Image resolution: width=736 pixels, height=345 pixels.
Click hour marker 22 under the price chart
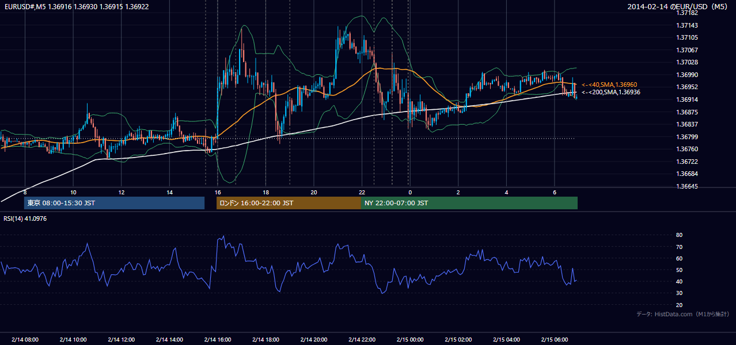coord(362,192)
